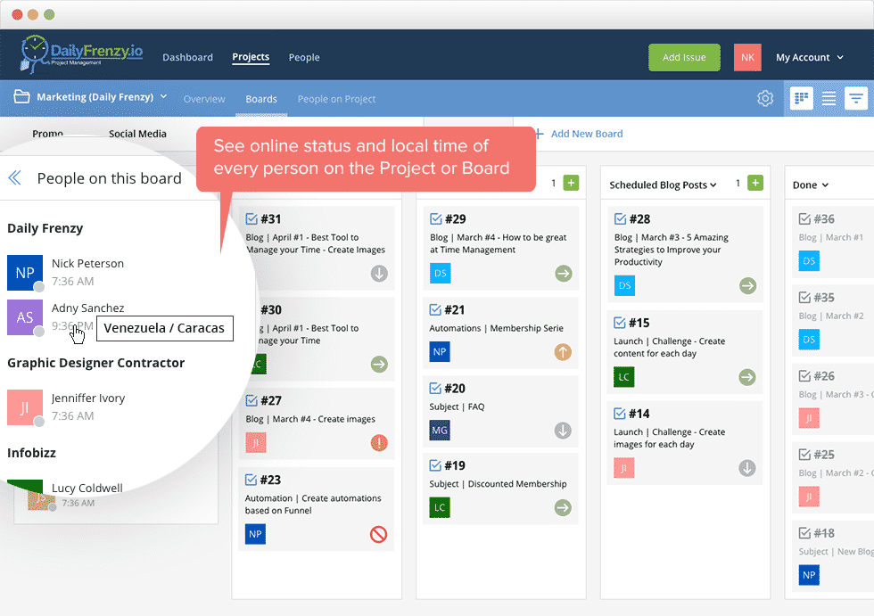Toggle checkbox on issue #21
The image size is (874, 616).
coord(435,309)
